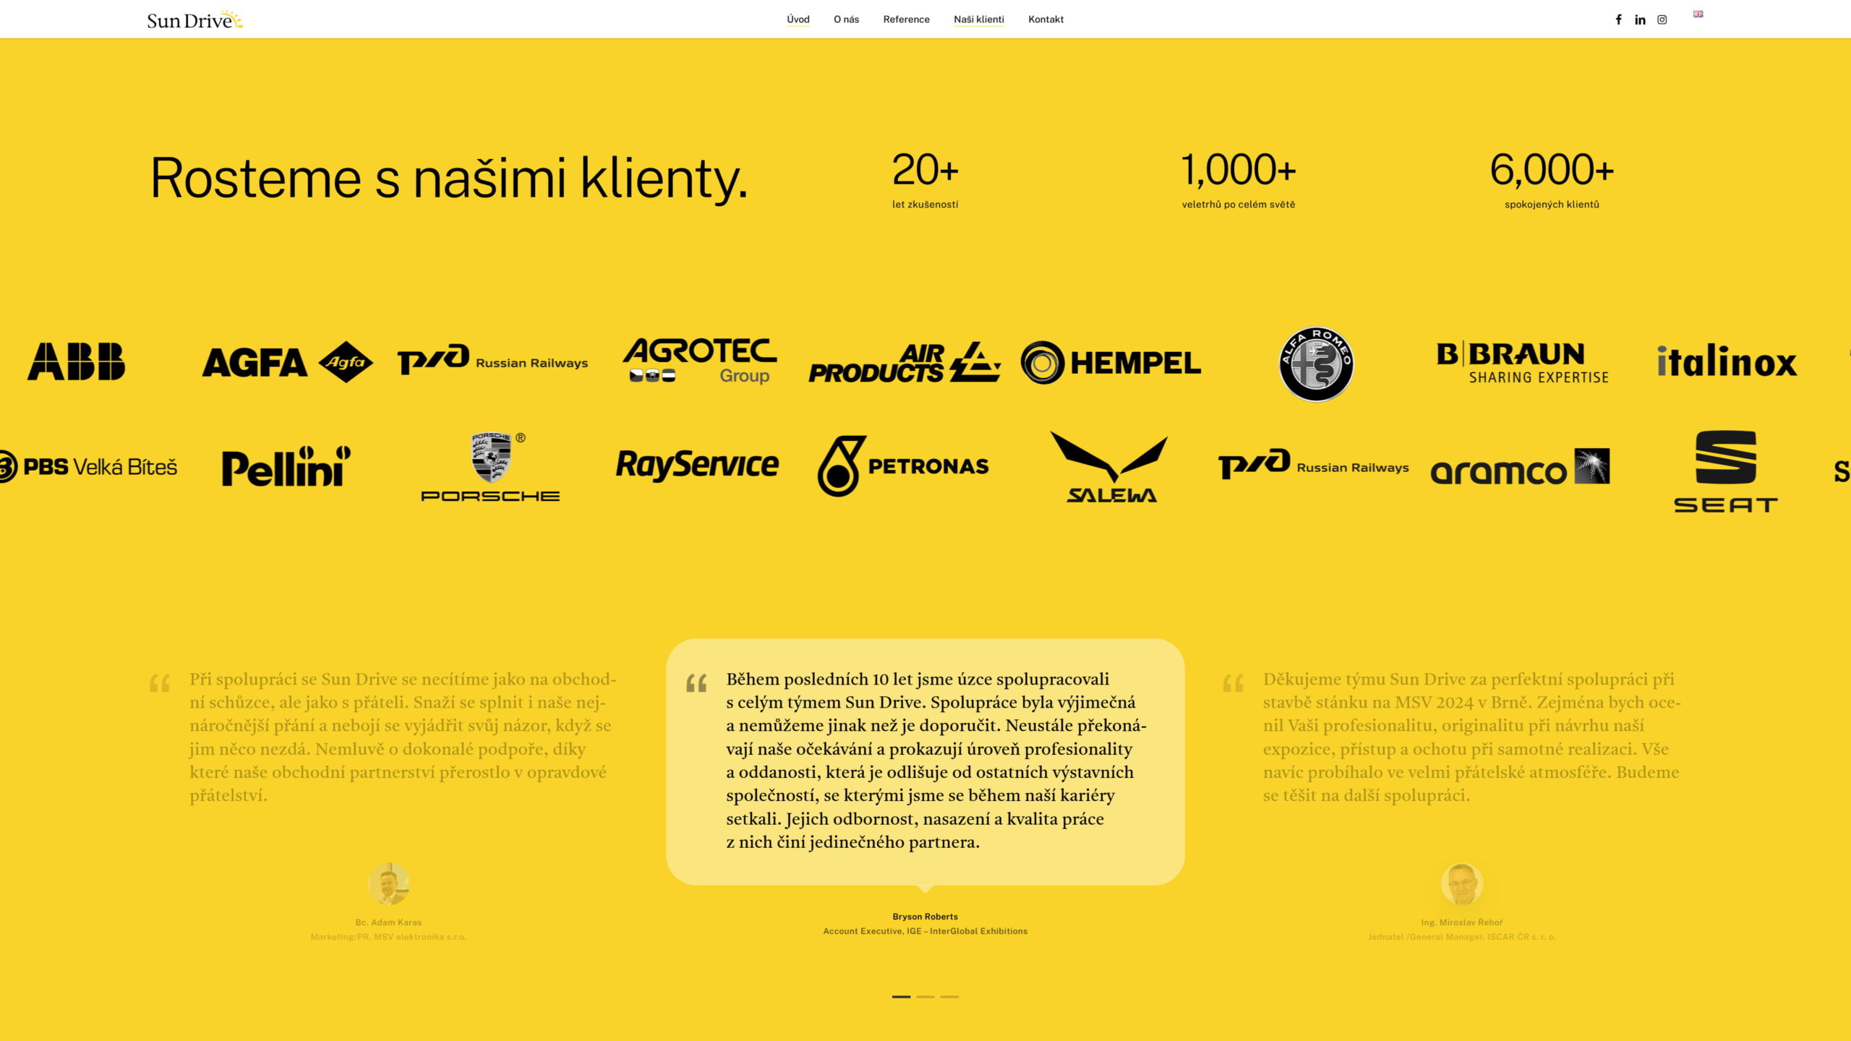Viewport: 1851px width, 1041px height.
Task: Select the first testimonial slider dot
Action: [901, 996]
